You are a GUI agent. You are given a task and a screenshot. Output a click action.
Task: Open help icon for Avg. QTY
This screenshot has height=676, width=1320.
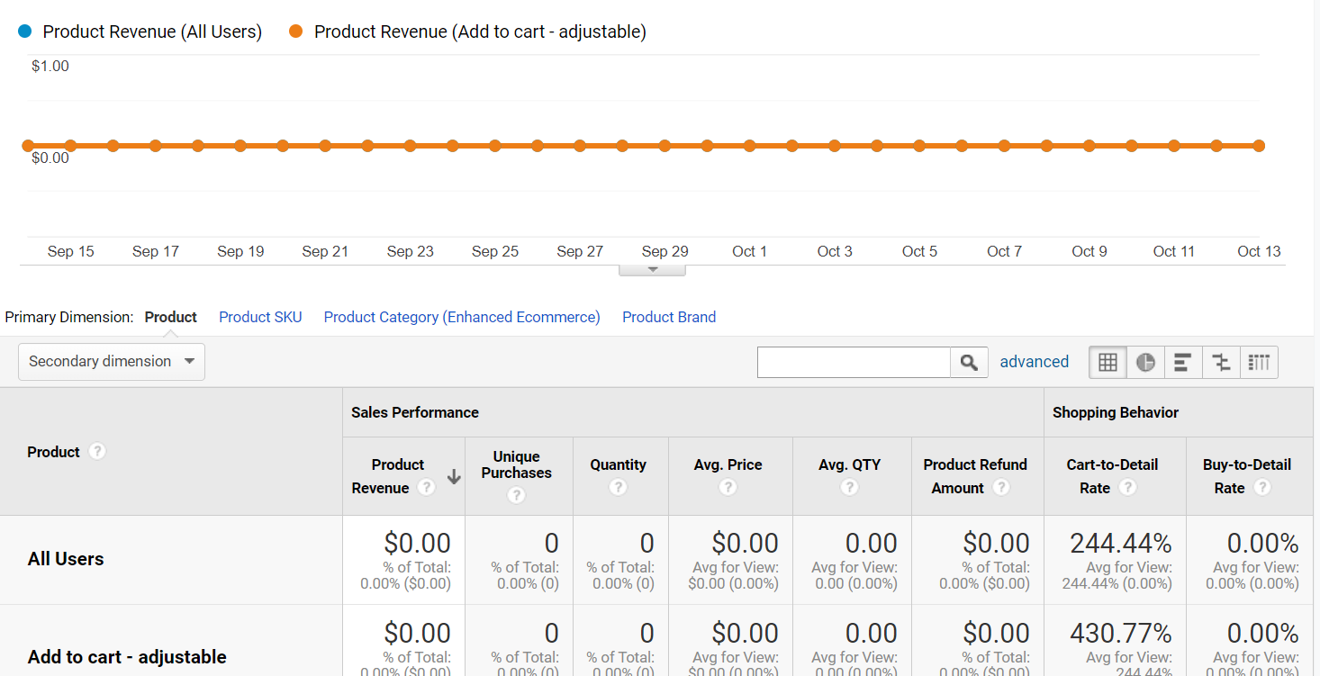849,487
